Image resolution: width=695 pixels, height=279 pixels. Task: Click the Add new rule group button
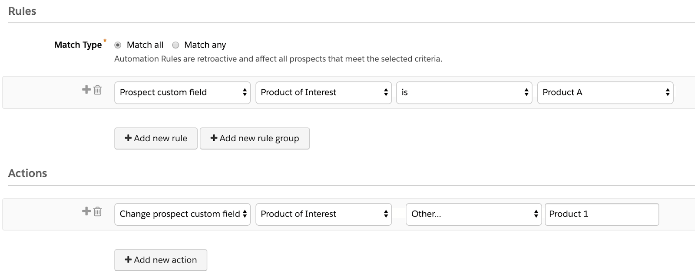255,139
